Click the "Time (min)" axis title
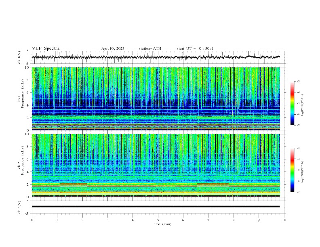Viewport: 320px width, 247px height. (x=162, y=224)
